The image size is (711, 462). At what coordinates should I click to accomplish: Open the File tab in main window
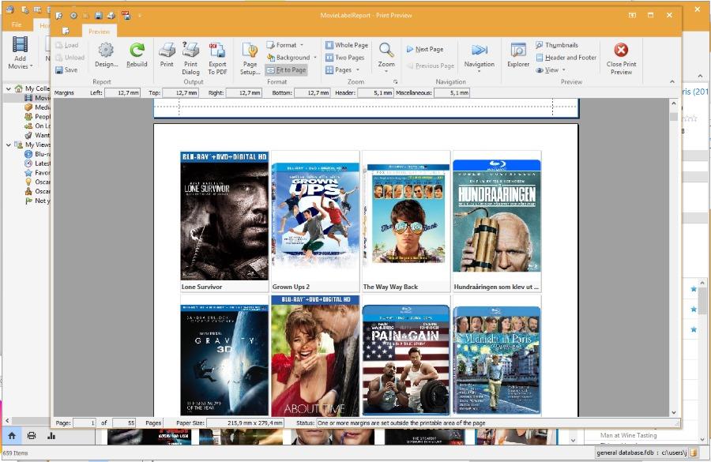[x=17, y=24]
